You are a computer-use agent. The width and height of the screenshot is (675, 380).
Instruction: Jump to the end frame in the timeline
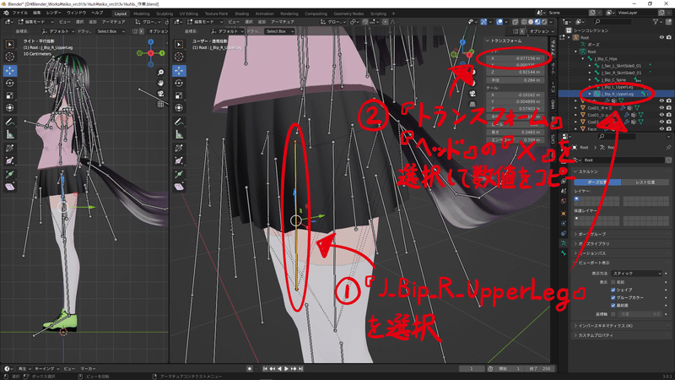click(301, 369)
